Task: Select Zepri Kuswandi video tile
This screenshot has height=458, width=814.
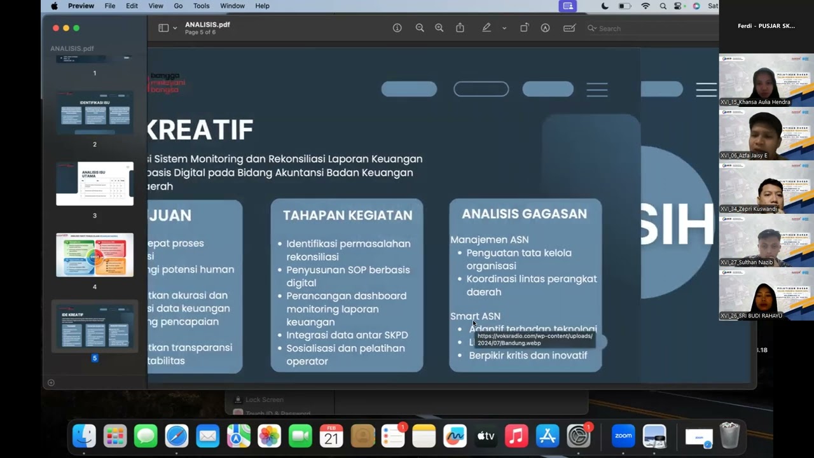Action: pos(766,187)
